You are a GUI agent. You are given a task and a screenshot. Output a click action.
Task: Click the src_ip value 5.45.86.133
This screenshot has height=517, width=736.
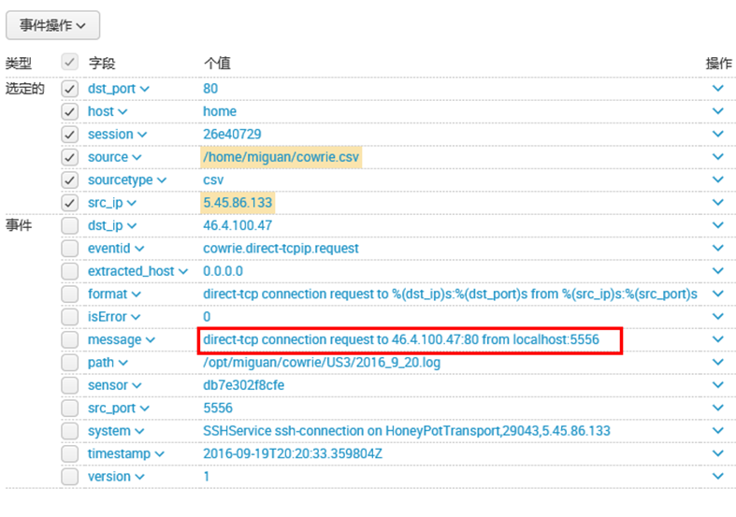[x=238, y=203]
